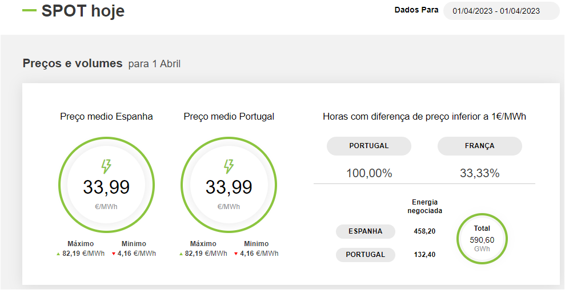This screenshot has width=565, height=290.
Task: Click the 33,33% França percentage value
Action: point(479,173)
